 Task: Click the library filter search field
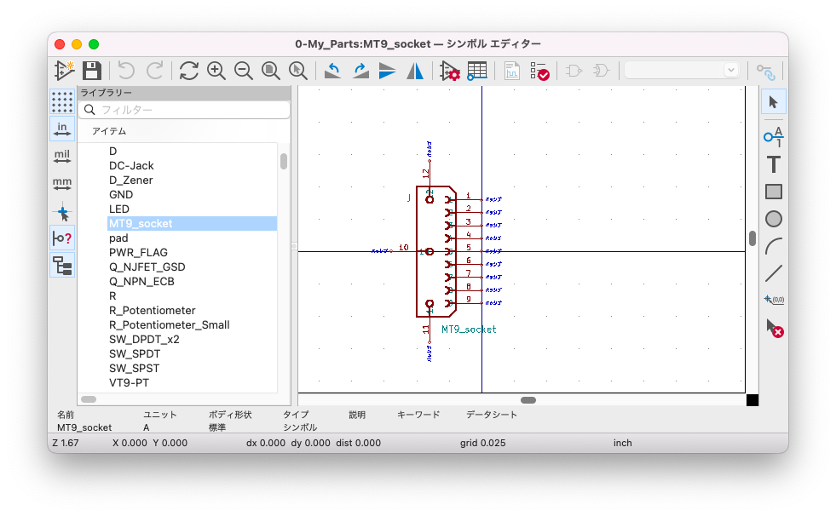click(184, 110)
